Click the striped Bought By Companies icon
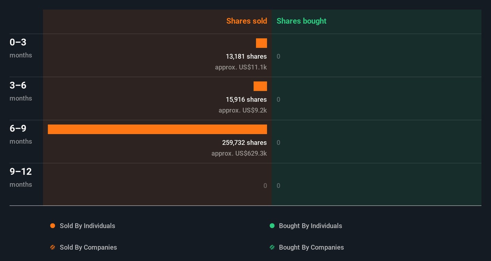The image size is (491, 261). click(x=272, y=247)
